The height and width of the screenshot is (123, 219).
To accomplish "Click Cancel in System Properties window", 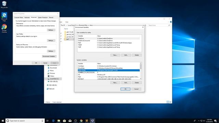I will click(45, 63).
